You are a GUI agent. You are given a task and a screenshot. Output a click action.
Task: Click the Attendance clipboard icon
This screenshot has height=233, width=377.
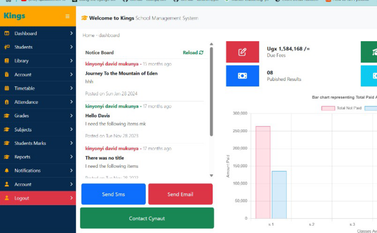[x=7, y=102]
